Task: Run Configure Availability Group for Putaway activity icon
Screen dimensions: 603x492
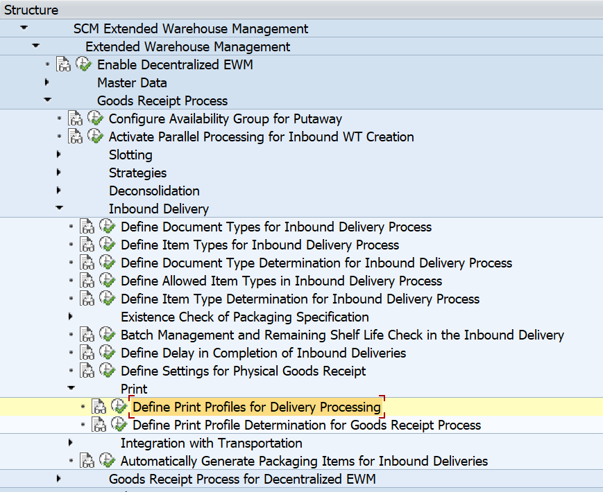Action: pyautogui.click(x=95, y=118)
